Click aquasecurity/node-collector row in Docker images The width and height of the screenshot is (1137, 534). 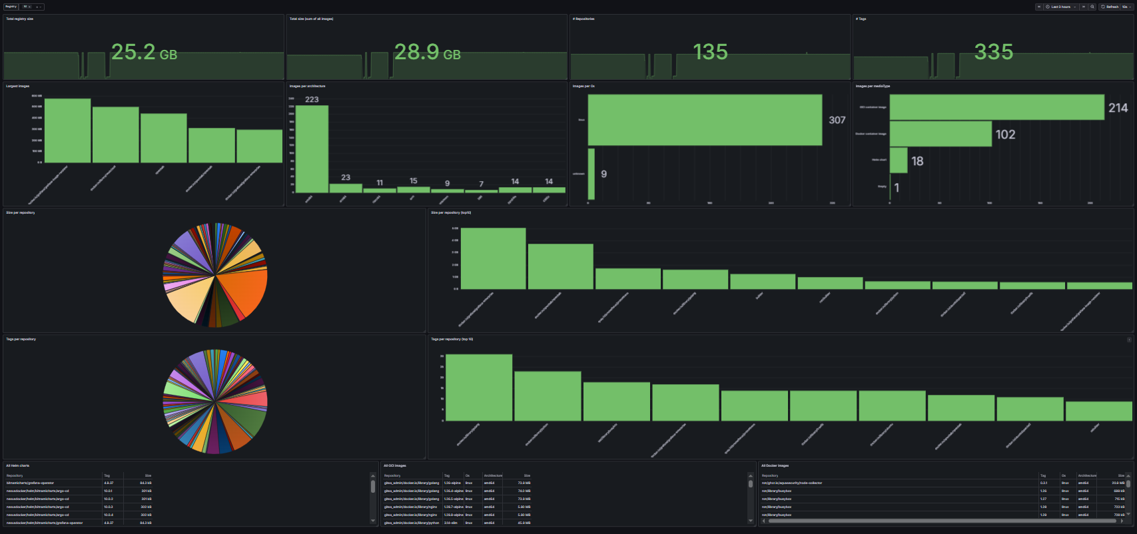coord(943,483)
